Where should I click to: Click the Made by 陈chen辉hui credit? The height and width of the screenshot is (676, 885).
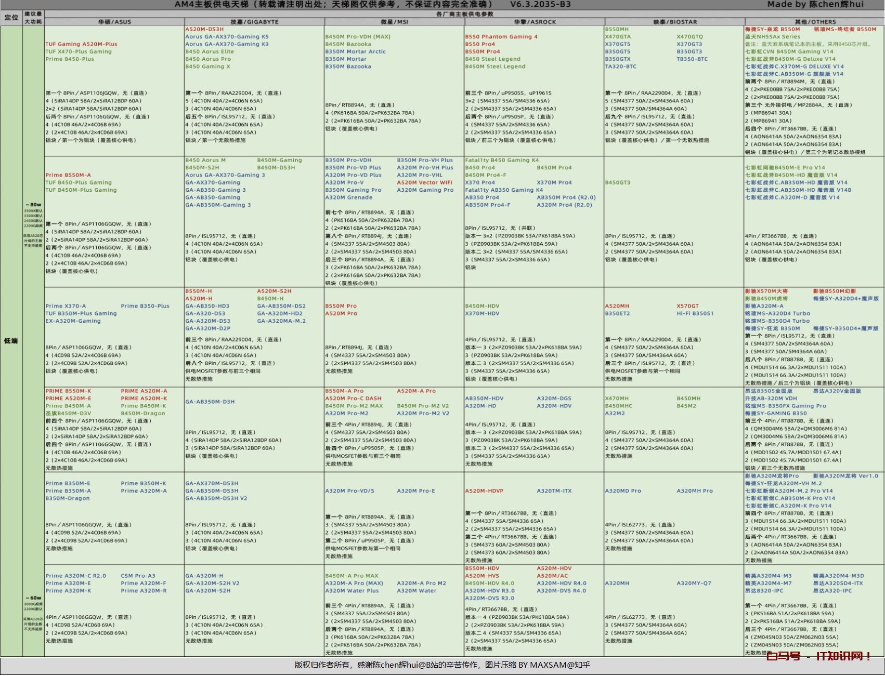click(815, 5)
